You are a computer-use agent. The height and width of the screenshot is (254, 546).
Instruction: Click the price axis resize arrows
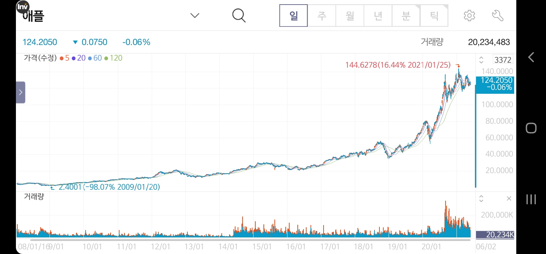point(481,59)
